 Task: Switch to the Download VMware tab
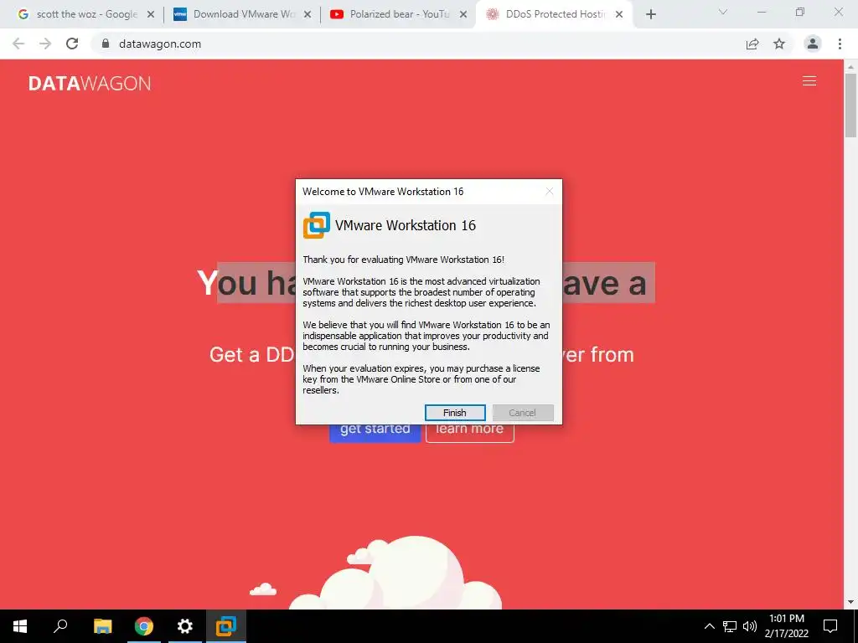click(x=240, y=14)
